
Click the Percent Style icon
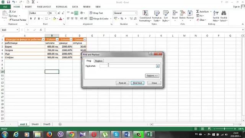[122, 19]
